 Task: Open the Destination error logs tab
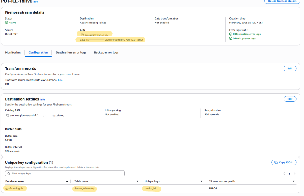pyautogui.click(x=71, y=52)
